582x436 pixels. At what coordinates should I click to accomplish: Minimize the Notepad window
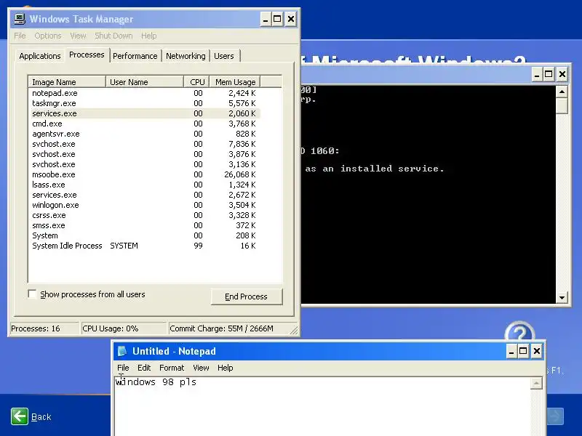pos(511,351)
